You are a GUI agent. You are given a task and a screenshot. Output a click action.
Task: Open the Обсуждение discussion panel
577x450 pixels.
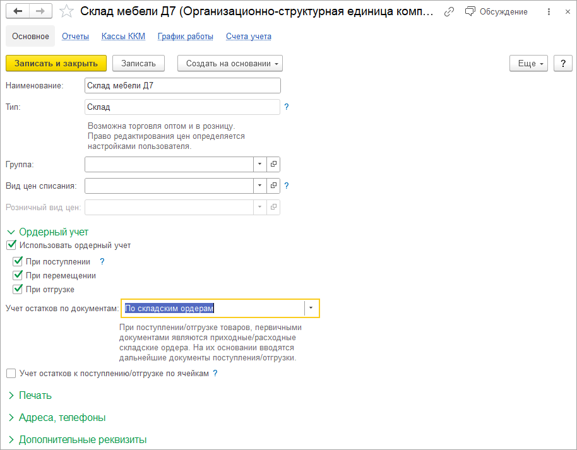click(x=496, y=12)
